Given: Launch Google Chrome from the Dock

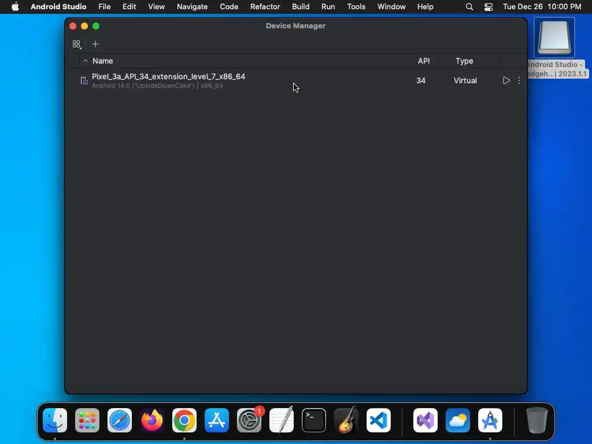Looking at the screenshot, I should [184, 420].
